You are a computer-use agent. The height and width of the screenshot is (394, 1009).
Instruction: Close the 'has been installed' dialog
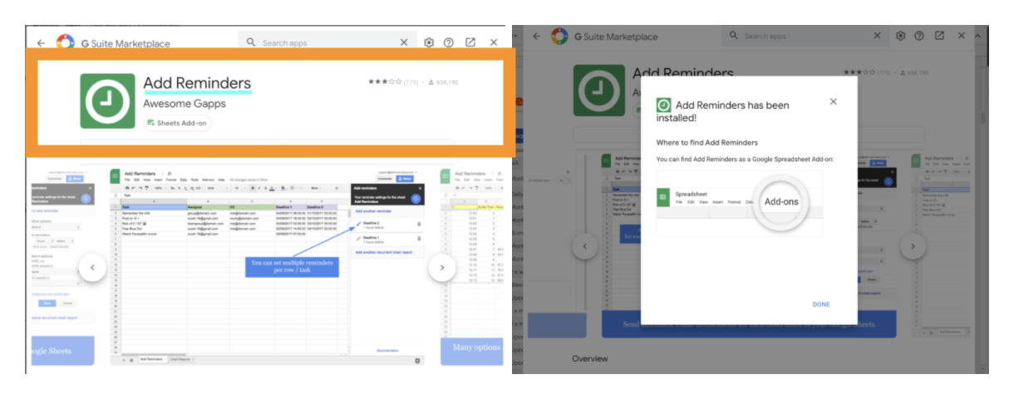coord(834,101)
